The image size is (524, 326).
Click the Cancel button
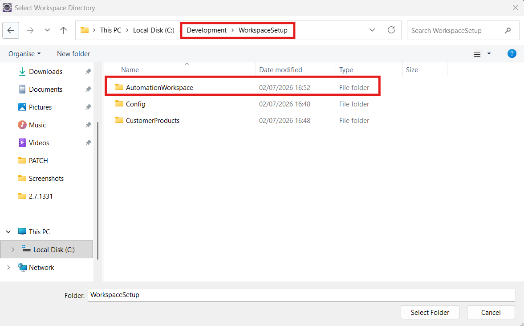(x=491, y=312)
